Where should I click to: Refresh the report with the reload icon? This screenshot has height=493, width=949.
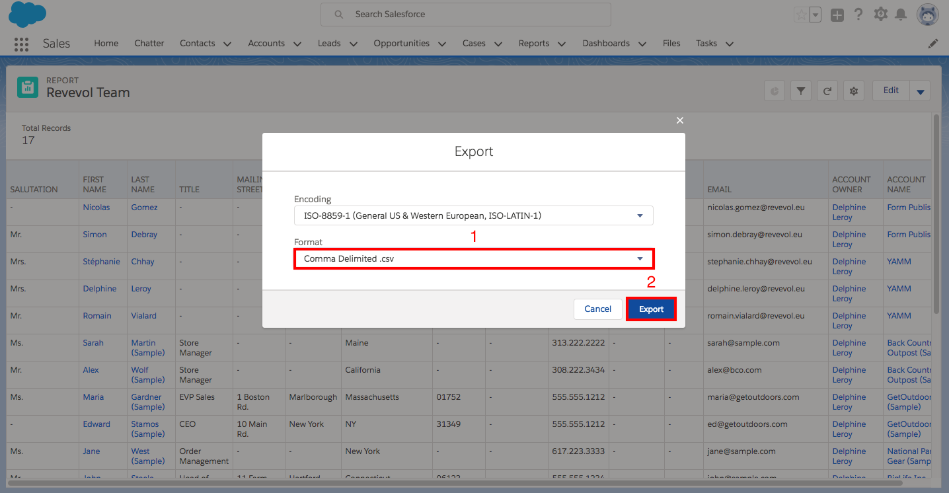point(827,91)
